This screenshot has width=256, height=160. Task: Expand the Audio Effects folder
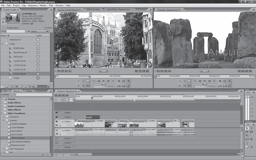click(x=2, y=103)
